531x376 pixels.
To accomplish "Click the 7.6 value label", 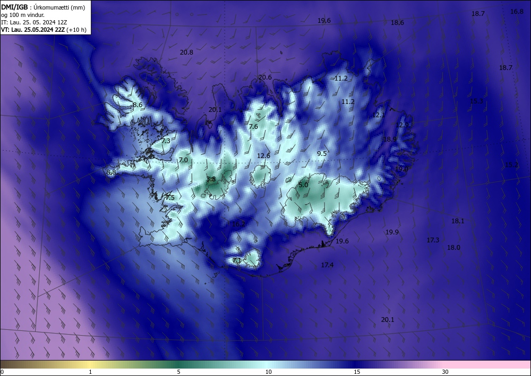I will tap(253, 127).
